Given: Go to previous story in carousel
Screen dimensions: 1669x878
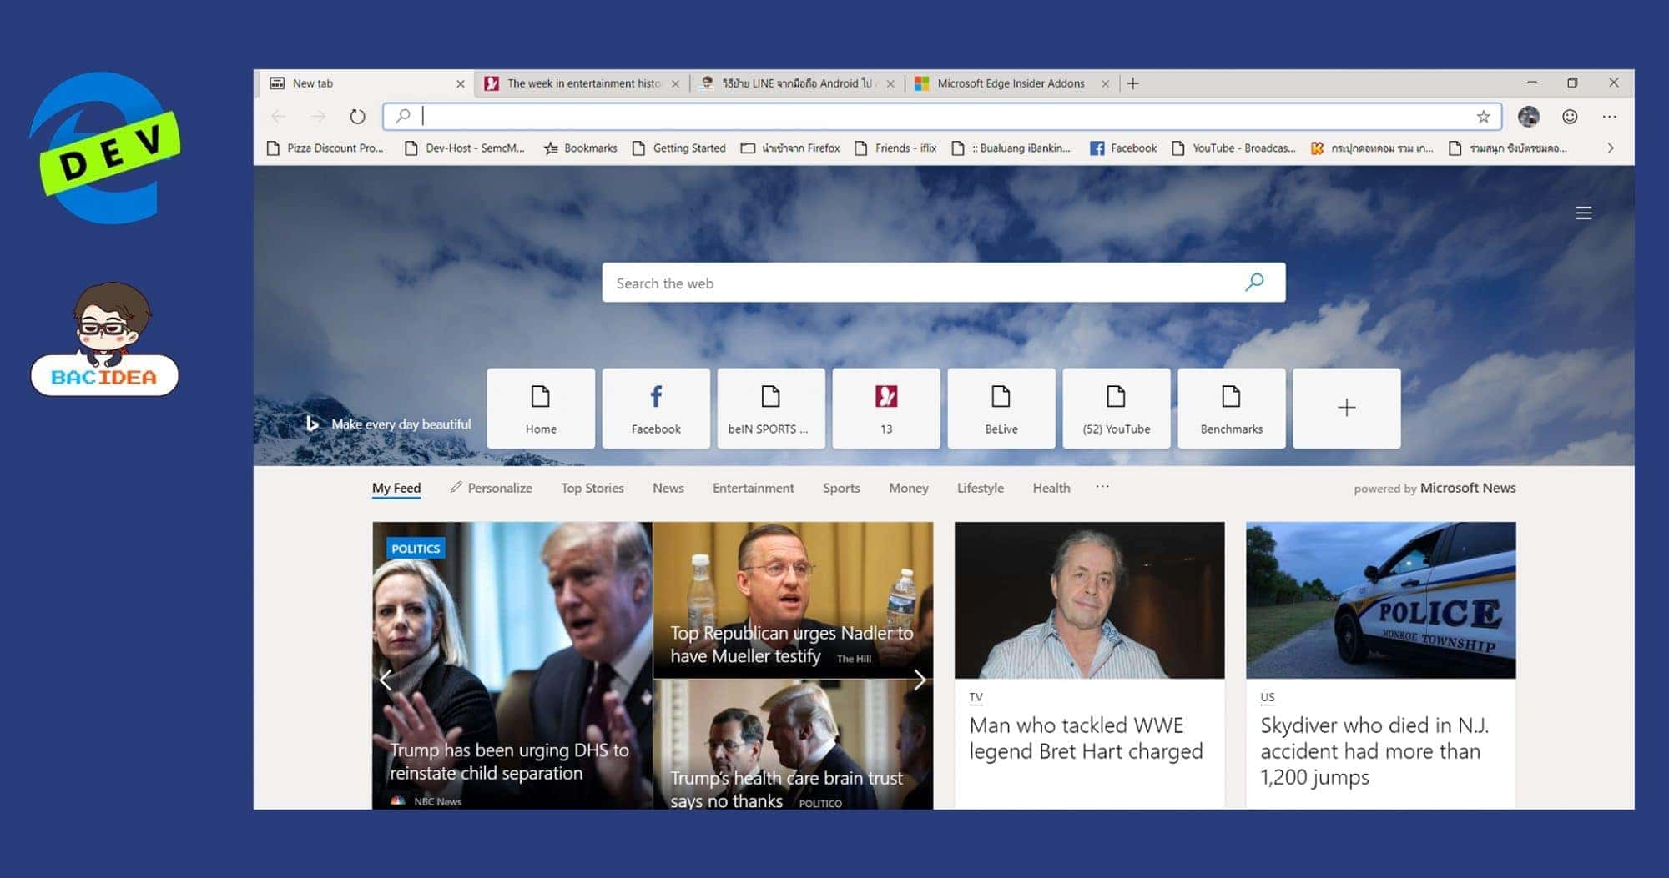Looking at the screenshot, I should 386,680.
